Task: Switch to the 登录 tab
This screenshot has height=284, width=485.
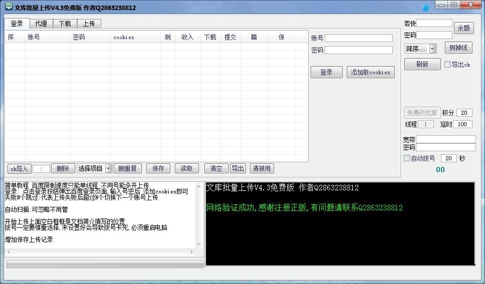Action: [x=17, y=24]
